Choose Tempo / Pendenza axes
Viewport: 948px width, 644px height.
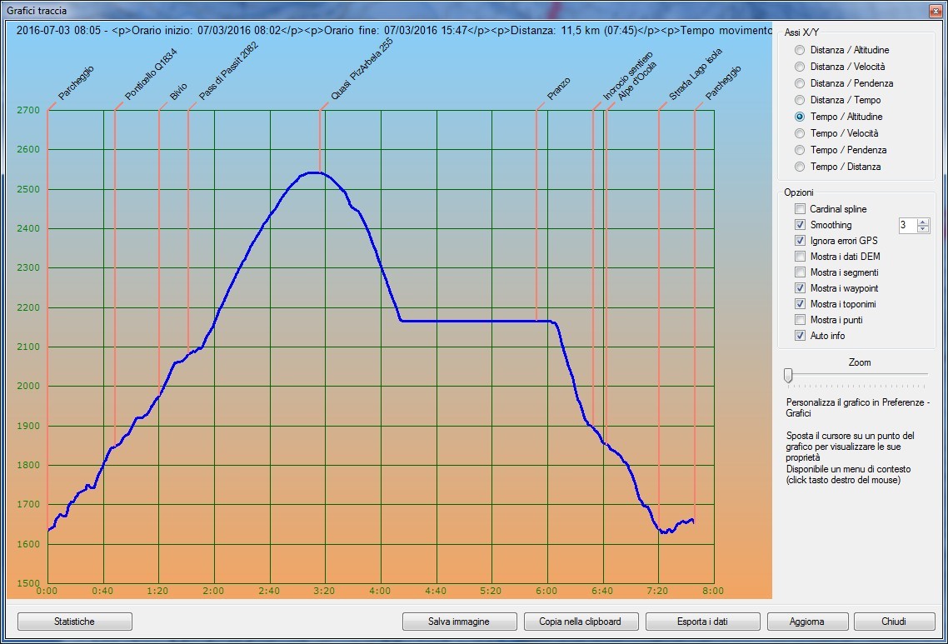tap(800, 150)
